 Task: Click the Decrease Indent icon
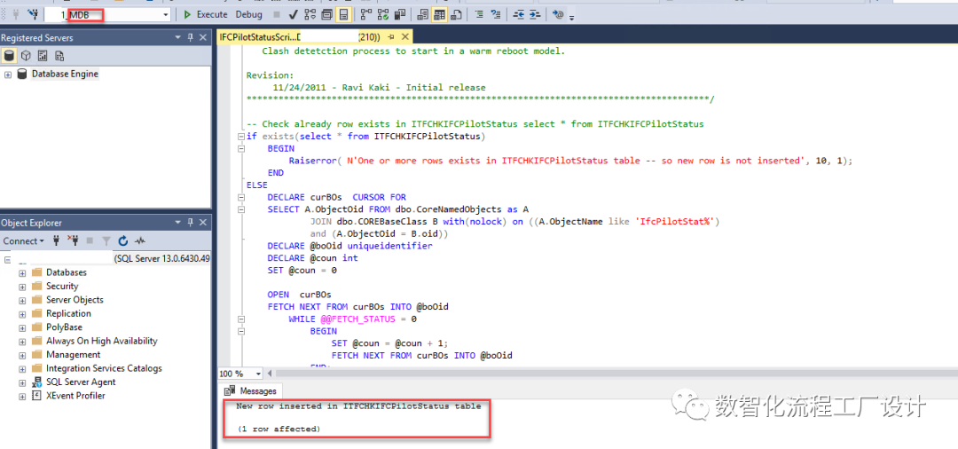(x=518, y=14)
